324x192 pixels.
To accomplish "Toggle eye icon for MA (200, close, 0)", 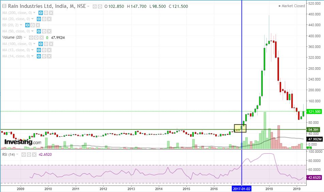I will 41,13.
